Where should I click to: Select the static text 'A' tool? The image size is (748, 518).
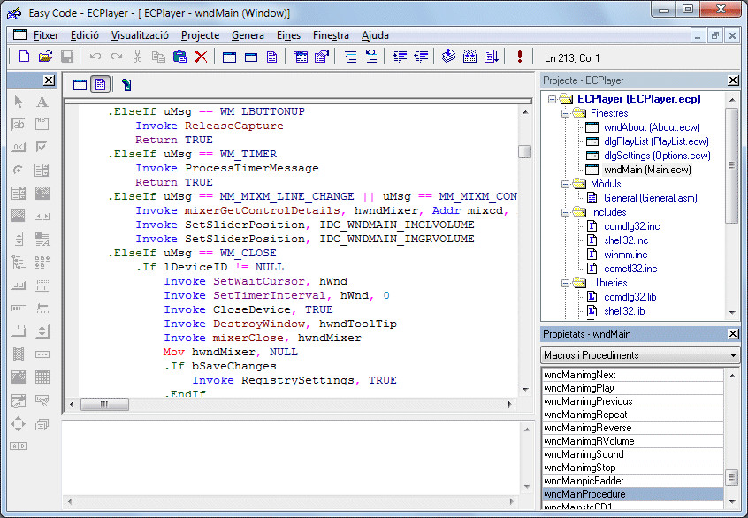click(42, 102)
